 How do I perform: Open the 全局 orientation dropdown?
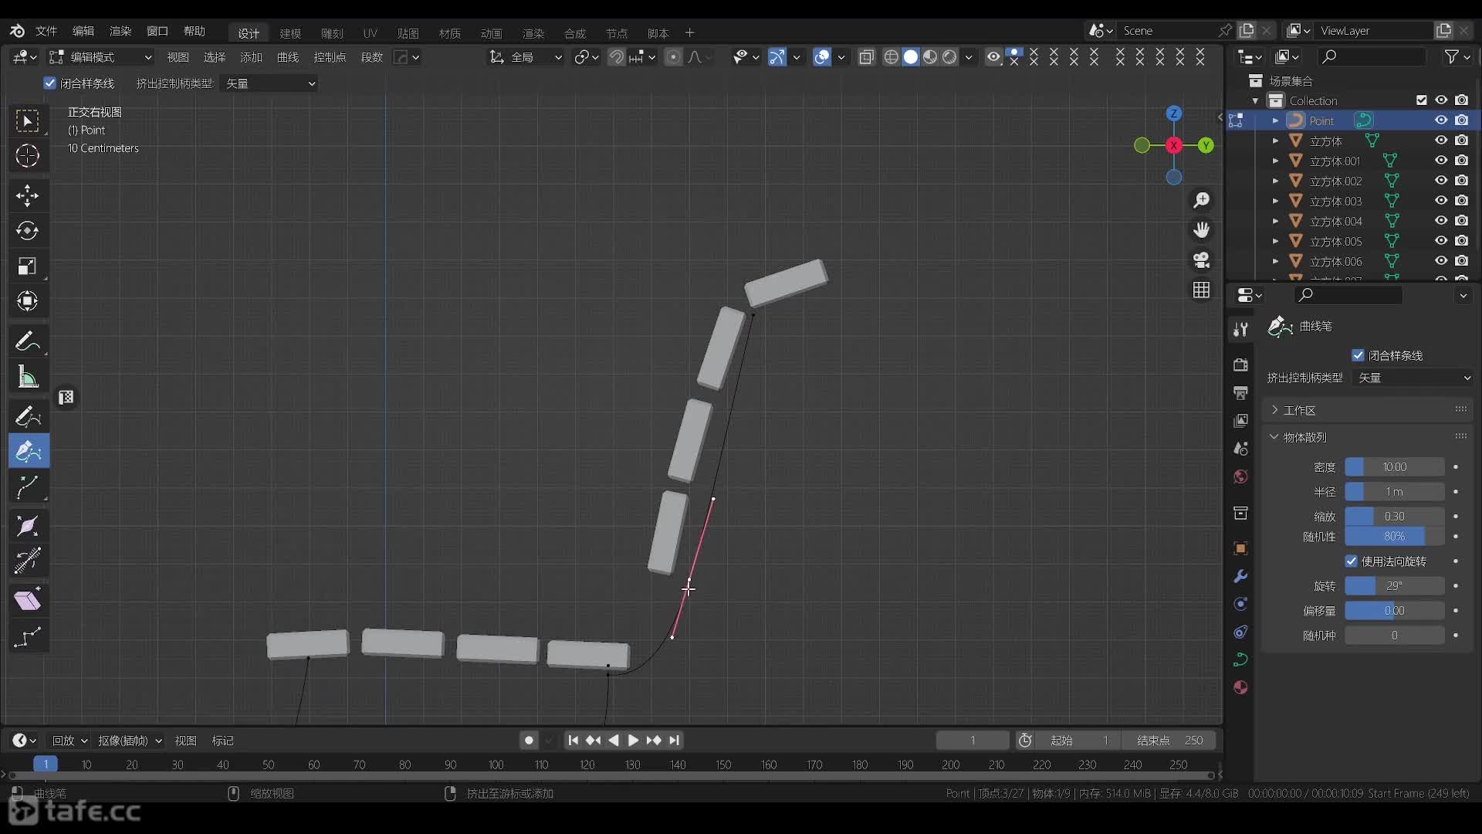point(526,57)
